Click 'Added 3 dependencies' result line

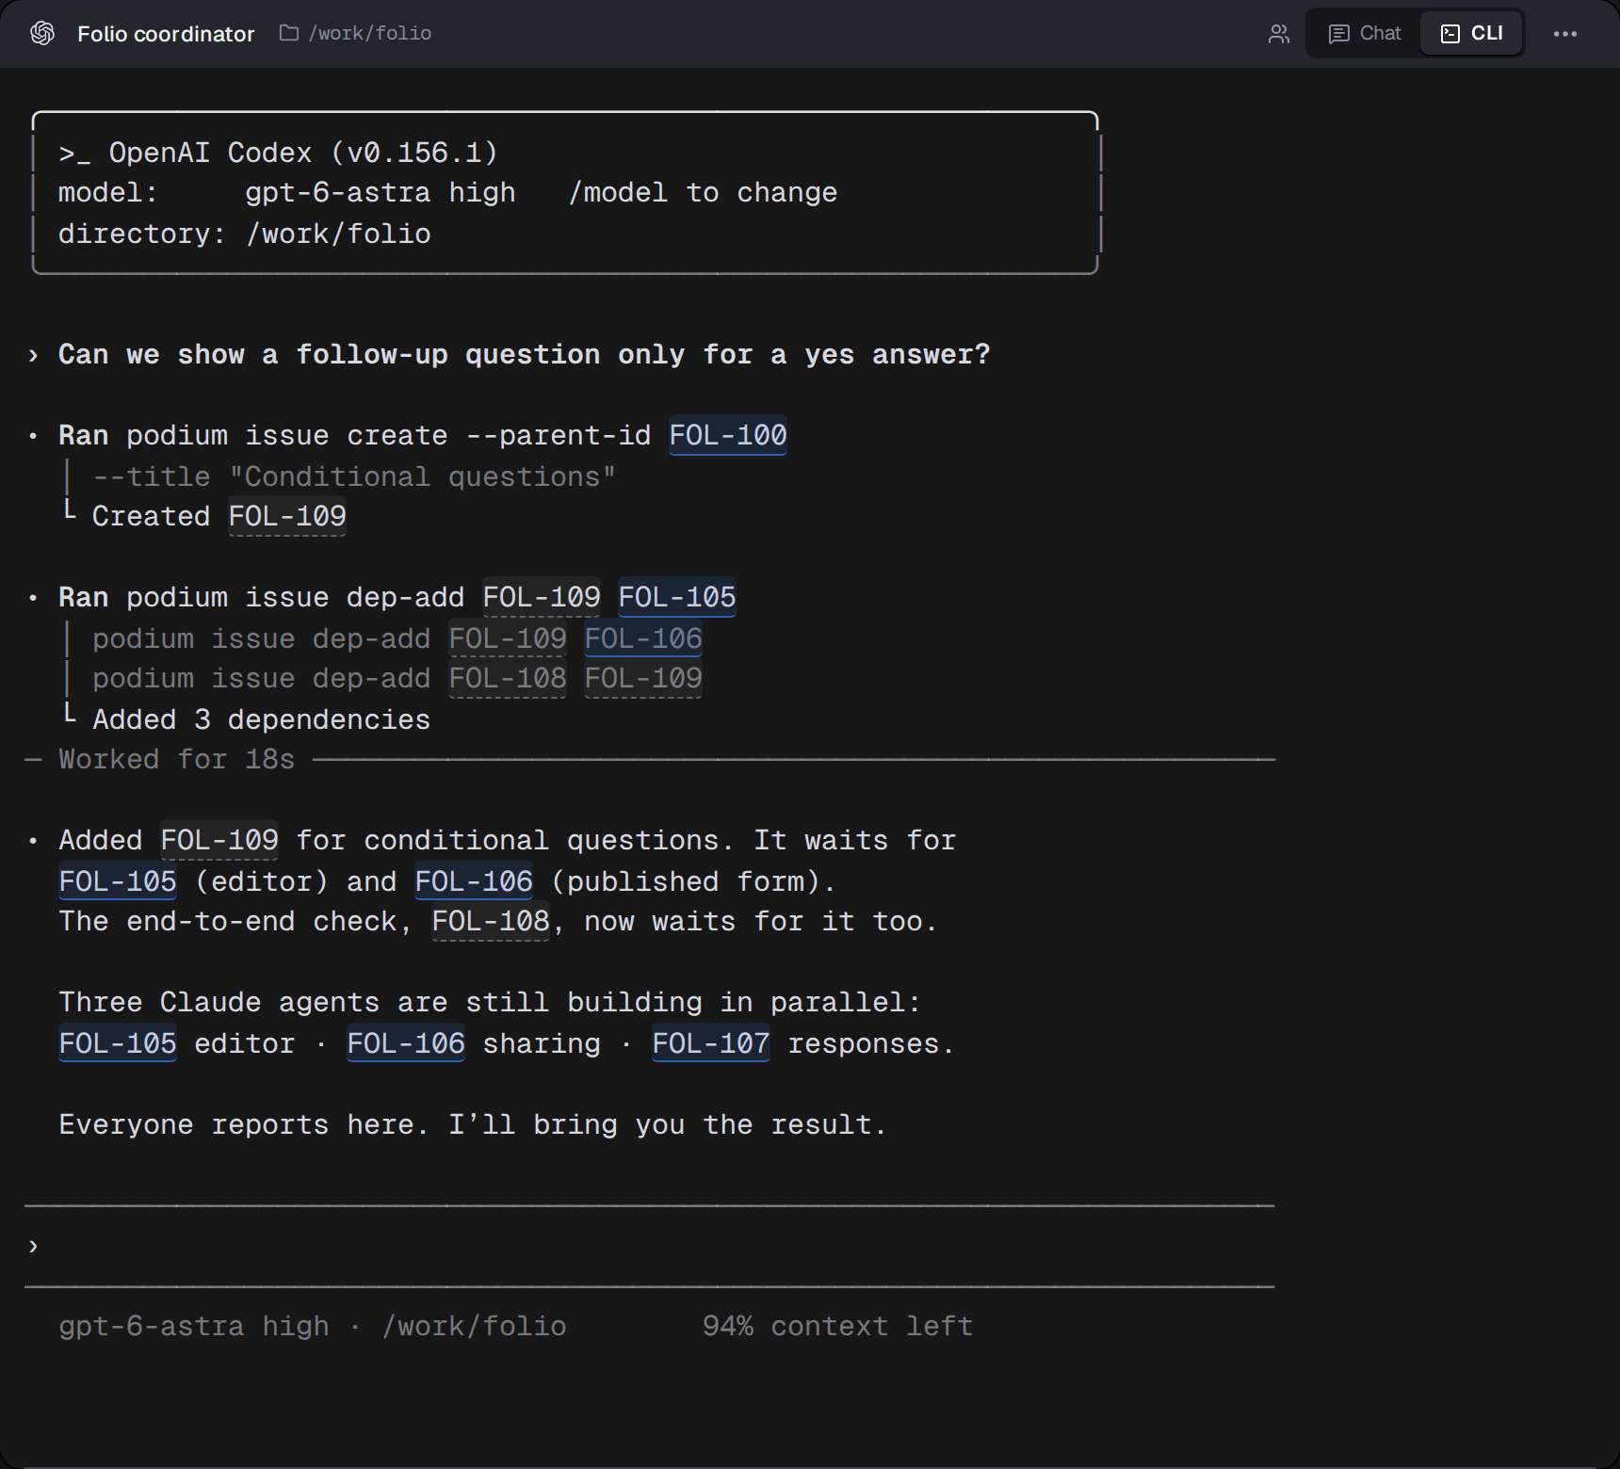click(262, 719)
